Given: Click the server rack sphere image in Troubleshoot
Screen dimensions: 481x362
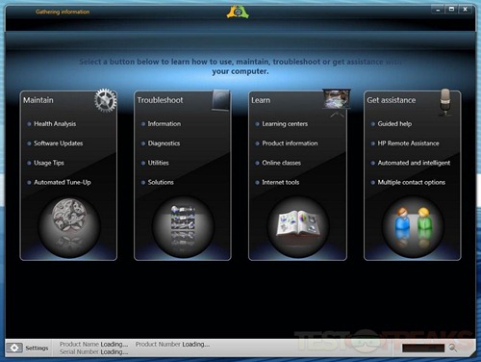Looking at the screenshot, I should (183, 226).
